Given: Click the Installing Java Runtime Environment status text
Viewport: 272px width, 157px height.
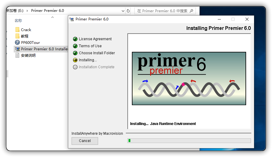Looking at the screenshot, I should coord(163,124).
